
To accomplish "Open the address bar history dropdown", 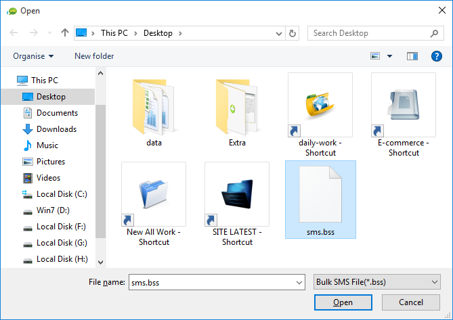I will 279,33.
